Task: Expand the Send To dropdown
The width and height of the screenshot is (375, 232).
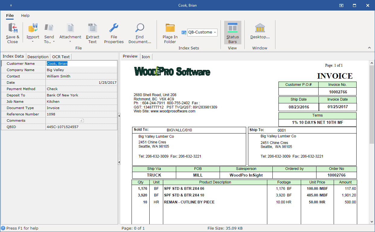Action: click(x=54, y=42)
